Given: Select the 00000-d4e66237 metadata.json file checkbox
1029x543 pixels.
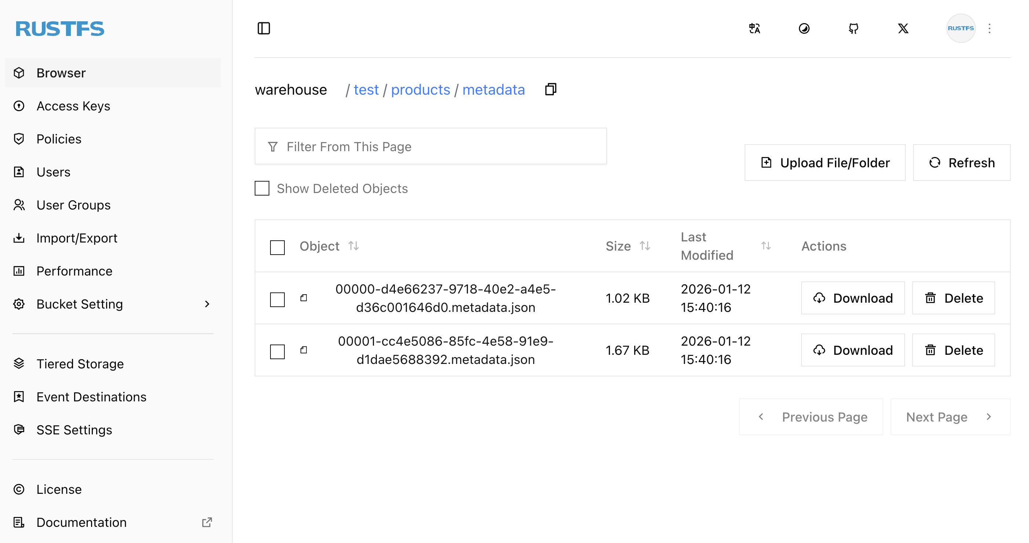Looking at the screenshot, I should coord(277,299).
